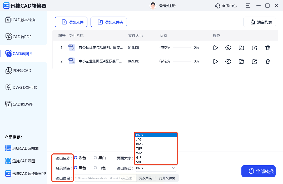Open output folder icon for first file
Image resolution: width=283 pixels, height=184 pixels.
click(x=241, y=48)
